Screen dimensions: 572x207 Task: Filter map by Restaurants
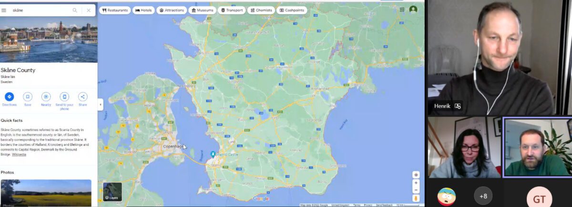(x=115, y=10)
